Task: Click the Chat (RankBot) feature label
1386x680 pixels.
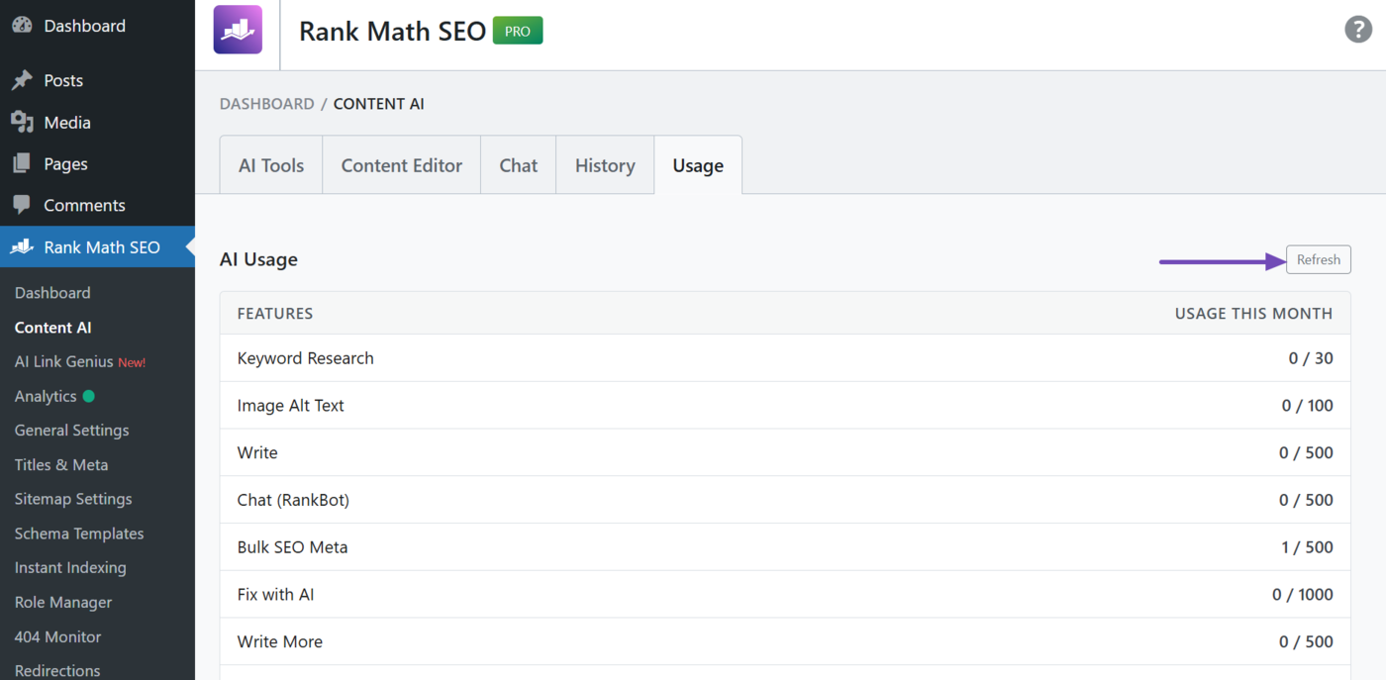Action: (x=293, y=500)
